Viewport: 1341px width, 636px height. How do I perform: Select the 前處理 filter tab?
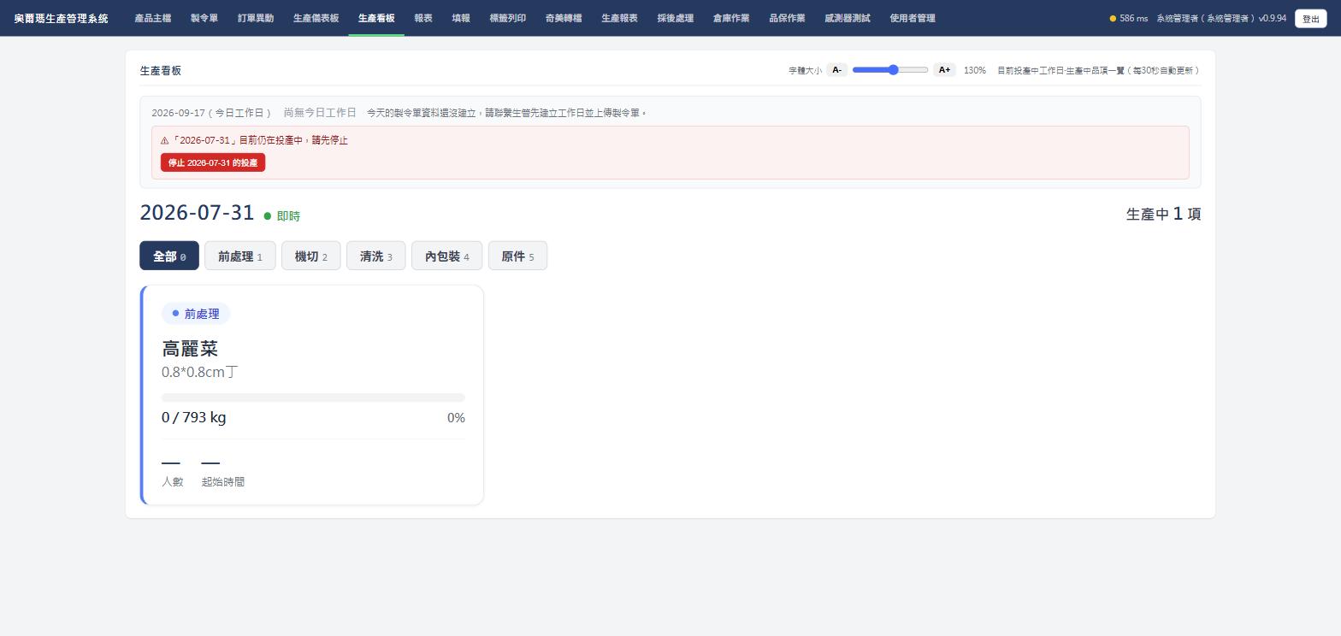(239, 256)
